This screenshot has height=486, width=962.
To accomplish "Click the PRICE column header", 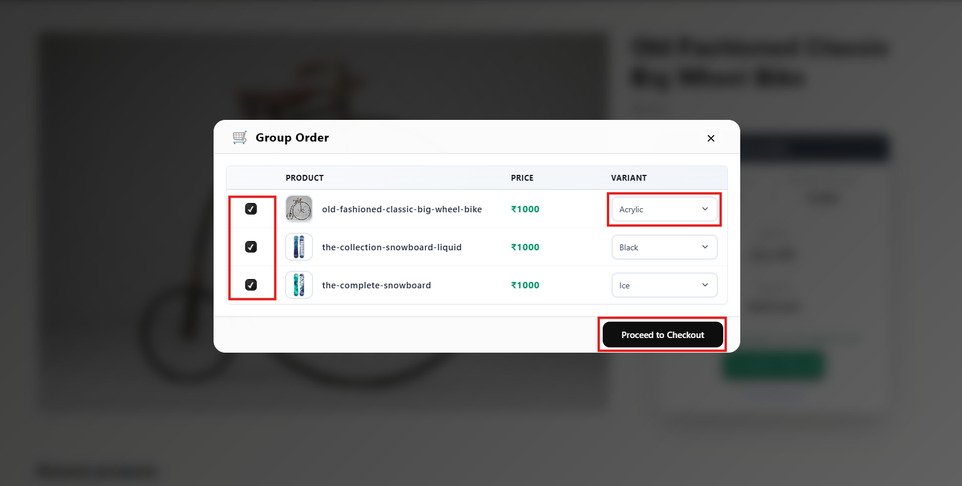I will 522,178.
